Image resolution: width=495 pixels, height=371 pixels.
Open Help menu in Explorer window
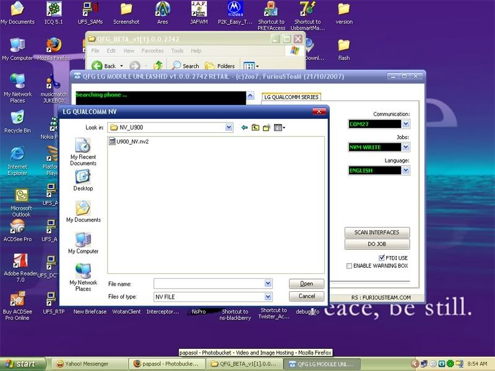(x=196, y=51)
